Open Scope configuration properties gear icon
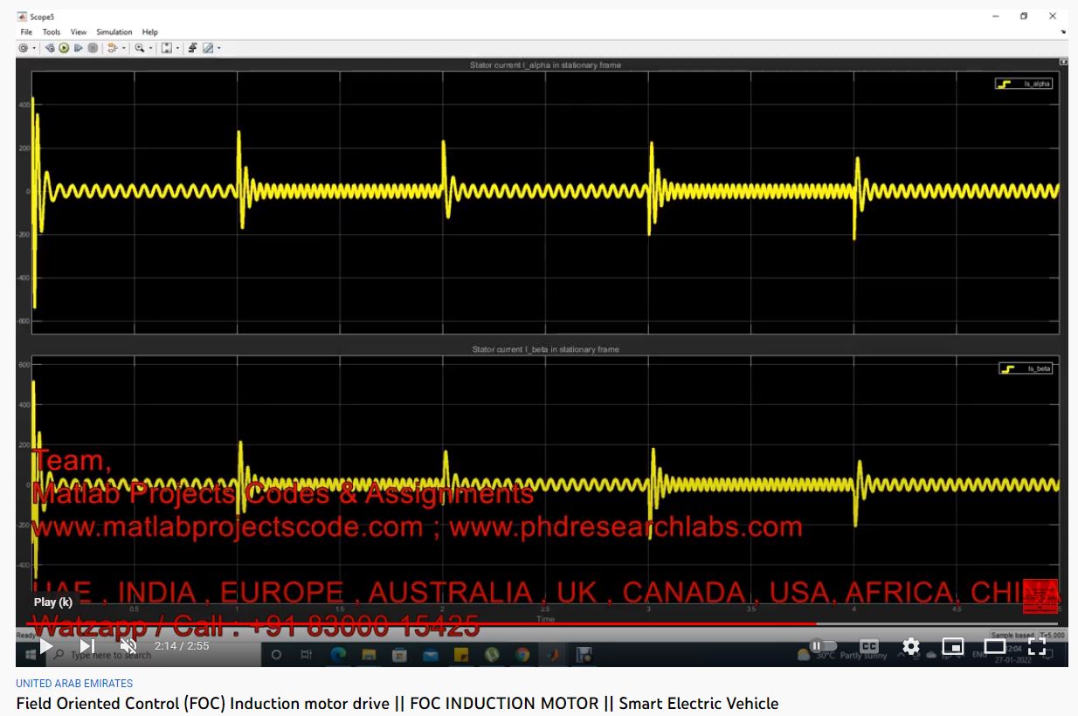The height and width of the screenshot is (716, 1078). click(x=24, y=48)
